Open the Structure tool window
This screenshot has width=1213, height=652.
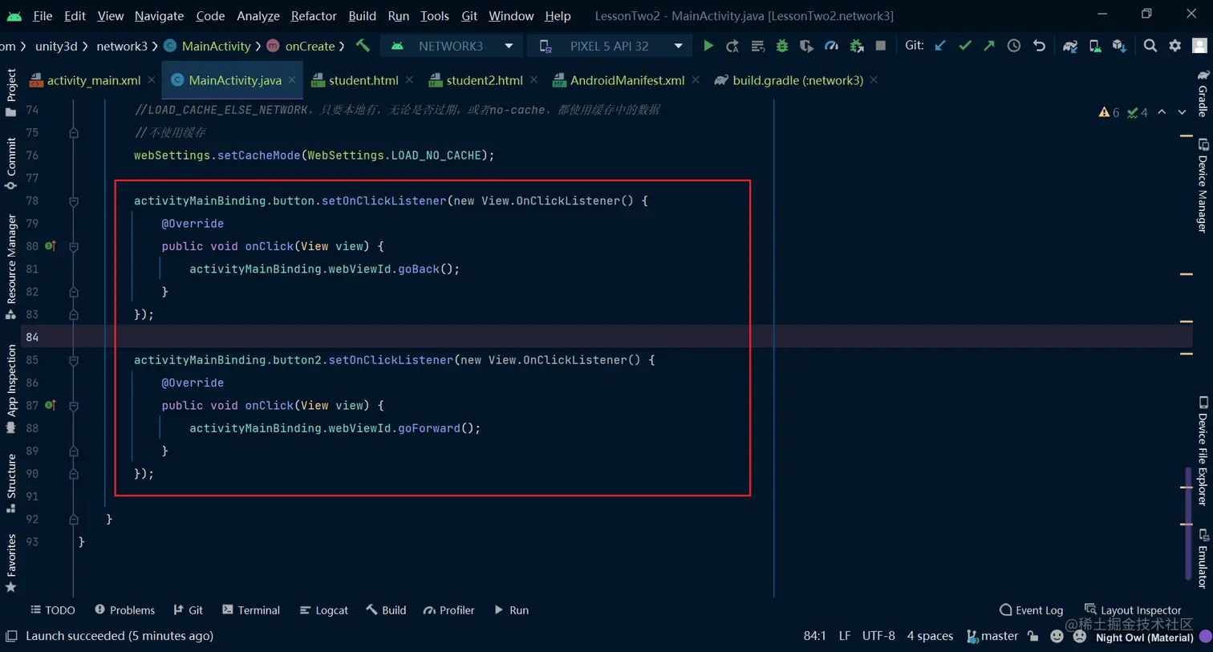pyautogui.click(x=11, y=483)
